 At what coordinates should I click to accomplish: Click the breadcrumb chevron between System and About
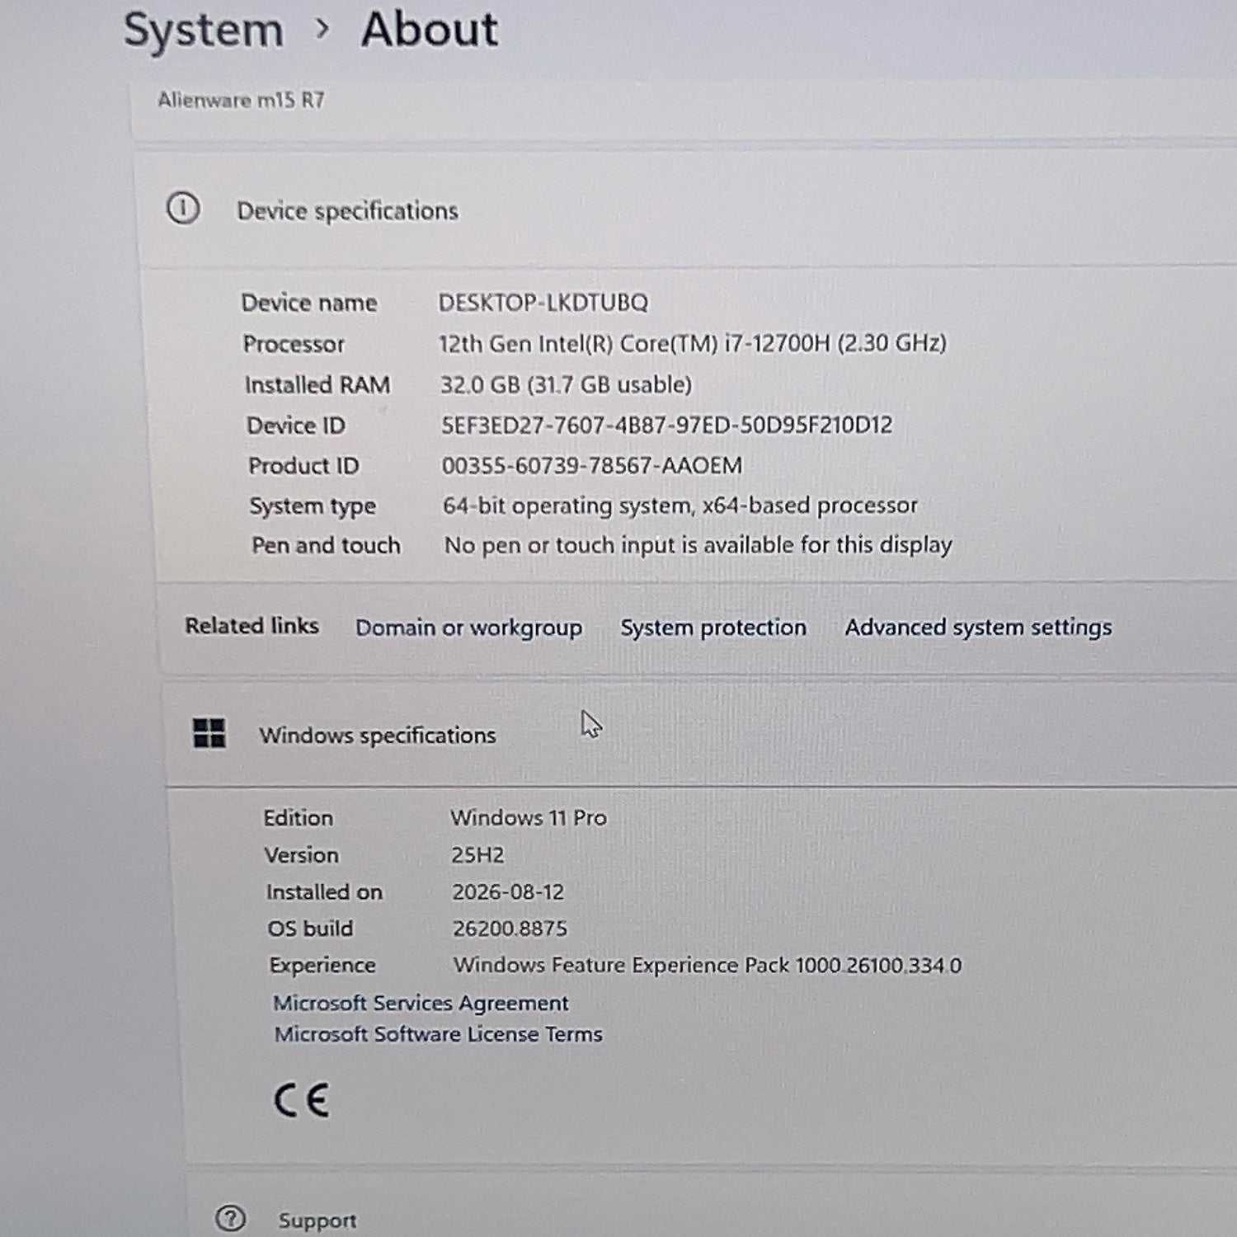click(322, 29)
